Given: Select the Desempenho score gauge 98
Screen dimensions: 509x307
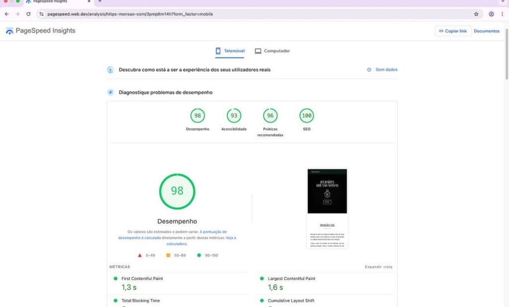Looking at the screenshot, I should click(x=197, y=116).
